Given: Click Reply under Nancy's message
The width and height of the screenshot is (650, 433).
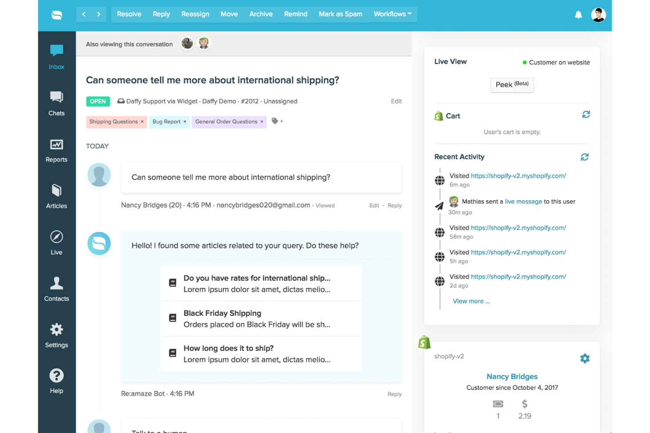Looking at the screenshot, I should [x=394, y=205].
